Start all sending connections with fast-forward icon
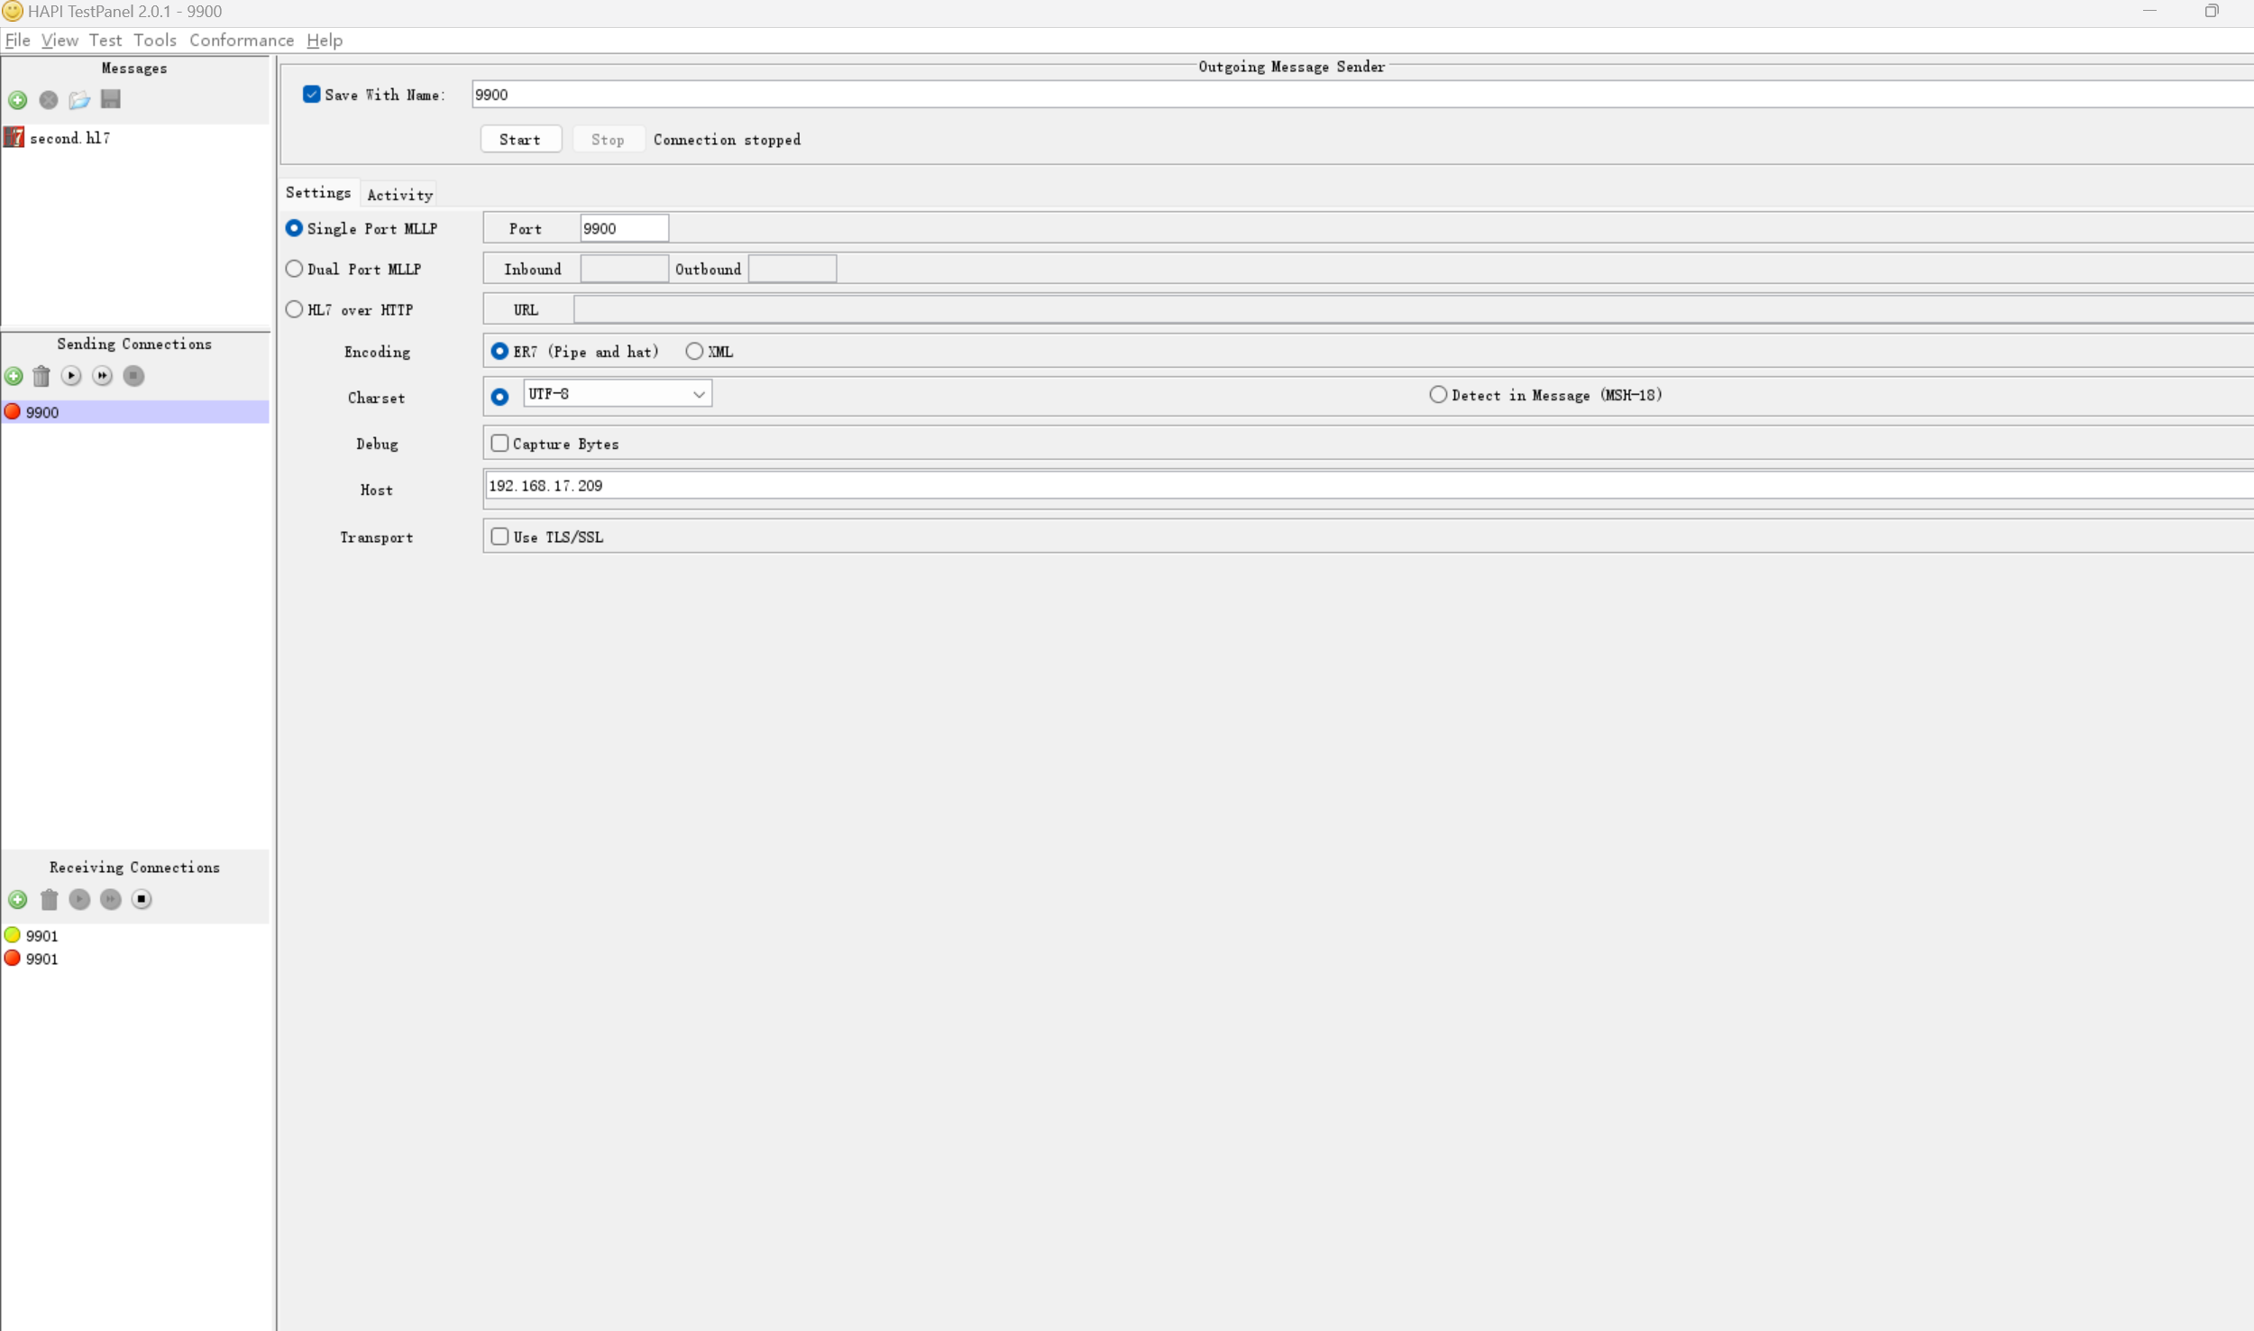The image size is (2254, 1331). pos(103,376)
